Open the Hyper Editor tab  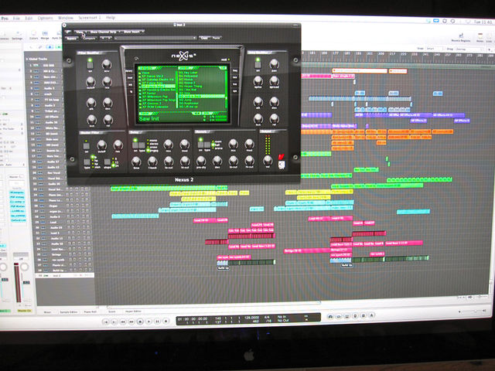[133, 311]
